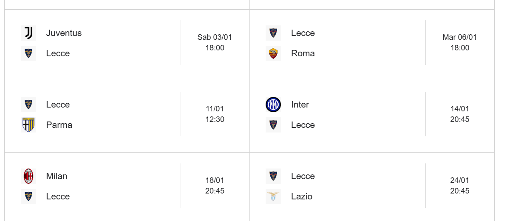Click the Inter club crest
Image resolution: width=510 pixels, height=221 pixels.
tap(273, 105)
